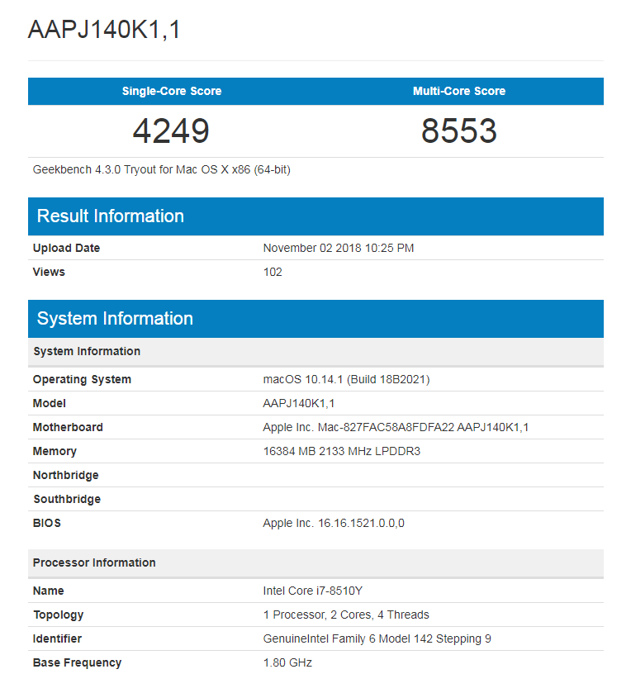Click the Identifier label
Screen dimensions: 631x674
point(57,638)
